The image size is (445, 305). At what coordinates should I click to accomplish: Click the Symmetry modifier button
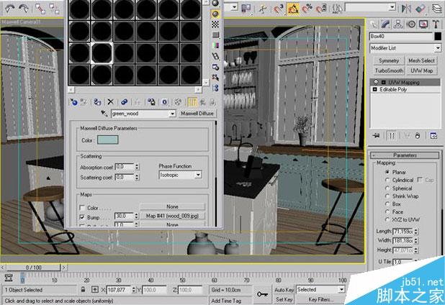(389, 60)
